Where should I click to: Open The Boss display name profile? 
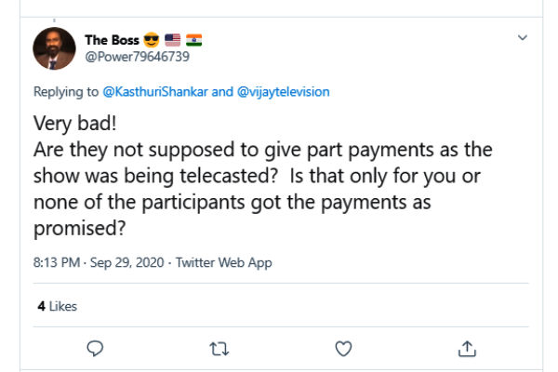(x=112, y=40)
